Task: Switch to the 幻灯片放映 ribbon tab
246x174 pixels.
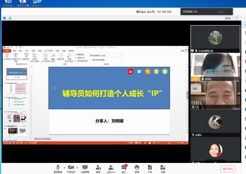Action: [x=49, y=51]
